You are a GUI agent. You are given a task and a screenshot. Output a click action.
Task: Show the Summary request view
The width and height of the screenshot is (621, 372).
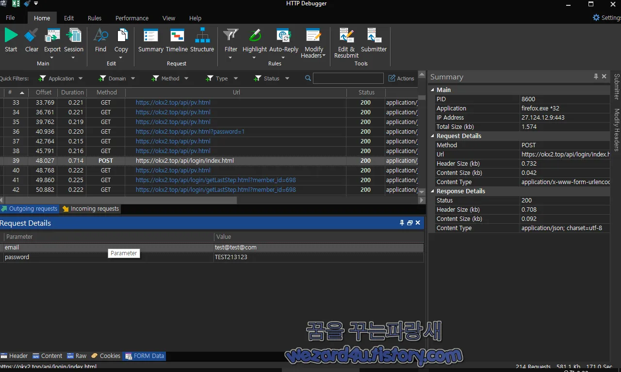click(151, 40)
